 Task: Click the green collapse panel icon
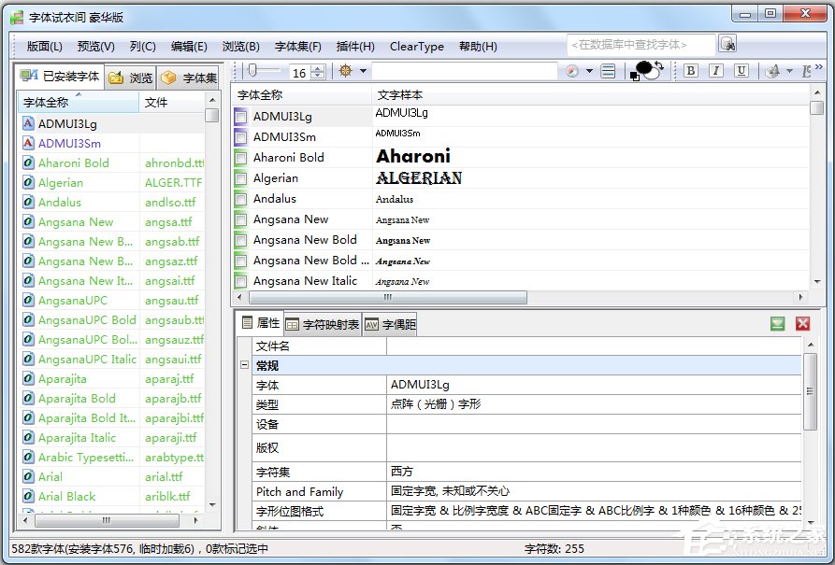[777, 323]
